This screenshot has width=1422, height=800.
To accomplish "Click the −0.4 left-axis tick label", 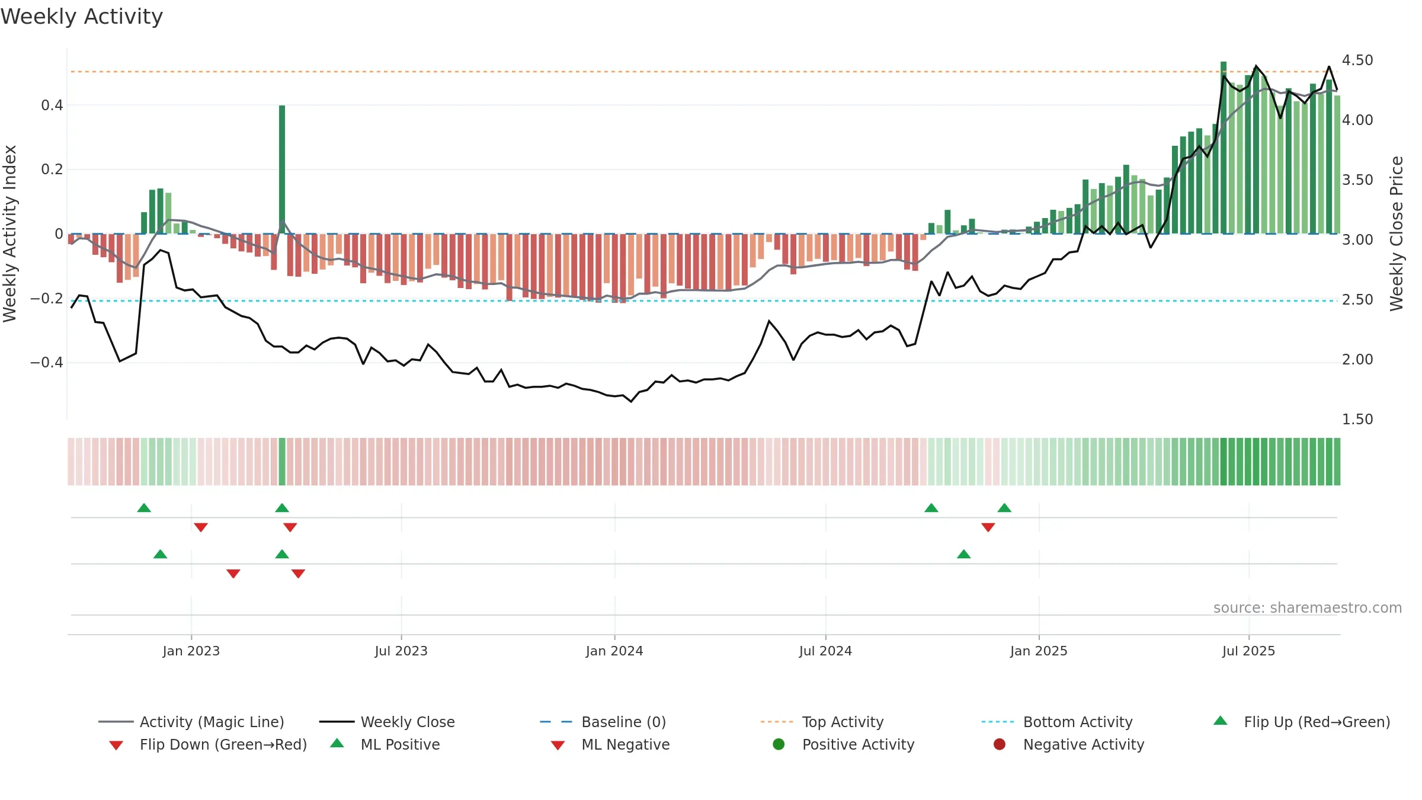I will (47, 362).
